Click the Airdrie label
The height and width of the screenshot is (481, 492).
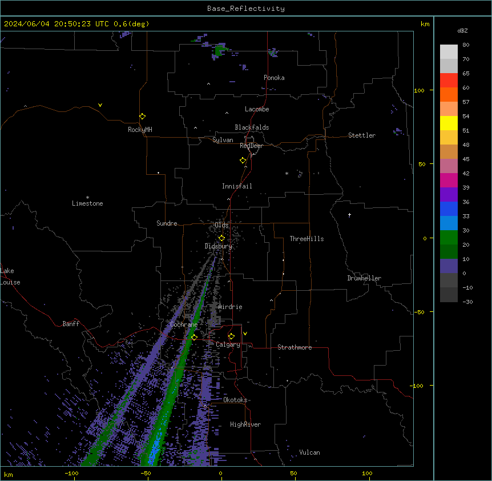click(x=231, y=307)
